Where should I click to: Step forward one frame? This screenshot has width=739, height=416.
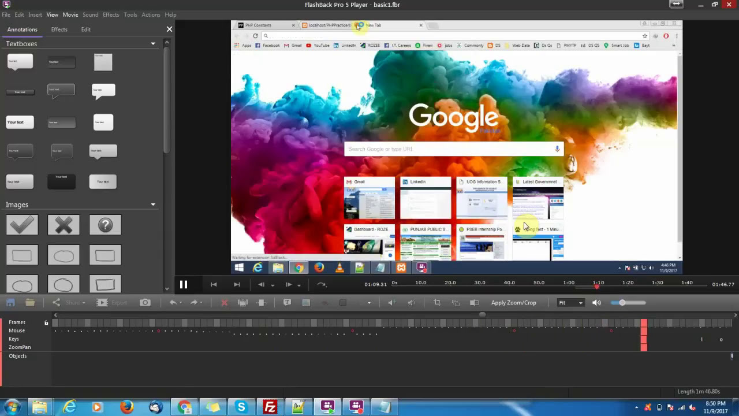[x=289, y=284]
